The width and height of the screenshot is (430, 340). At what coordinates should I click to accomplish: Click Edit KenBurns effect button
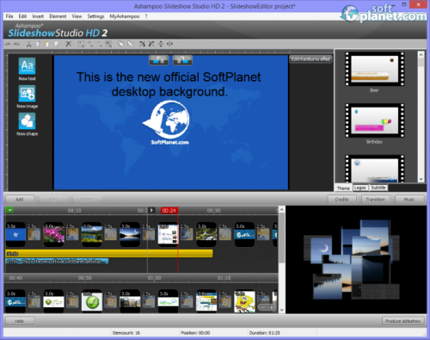[310, 59]
